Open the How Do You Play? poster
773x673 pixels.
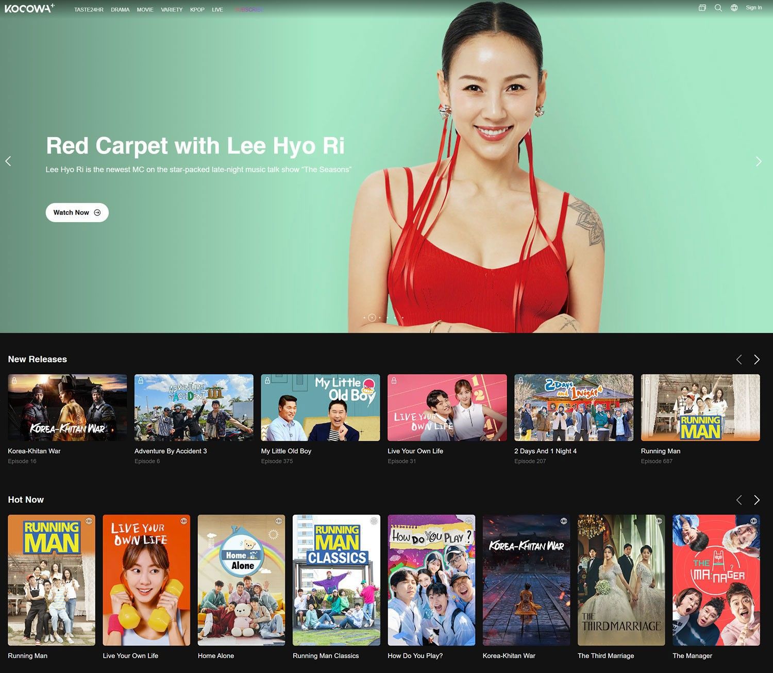431,580
